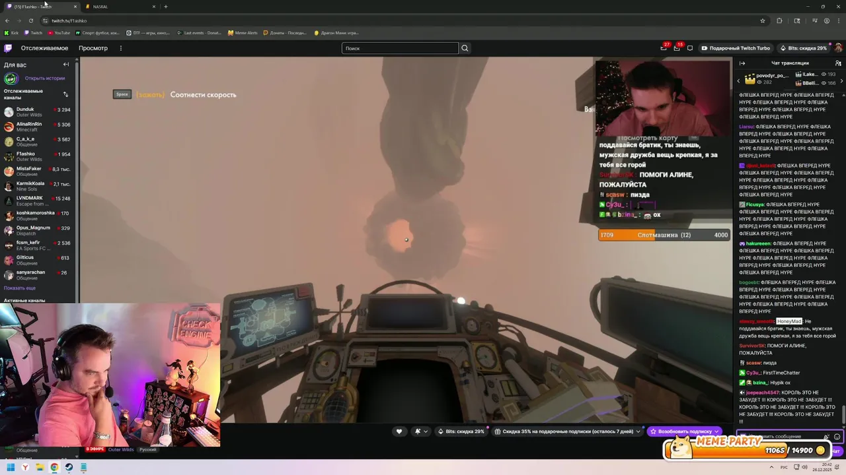Open the whispers icon with badge 15
This screenshot has width=846, height=475.
click(x=677, y=48)
